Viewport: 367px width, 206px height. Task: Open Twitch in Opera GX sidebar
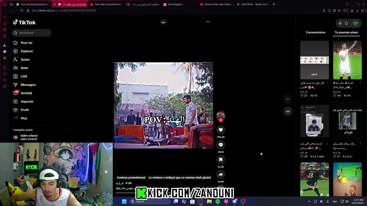click(x=5, y=52)
